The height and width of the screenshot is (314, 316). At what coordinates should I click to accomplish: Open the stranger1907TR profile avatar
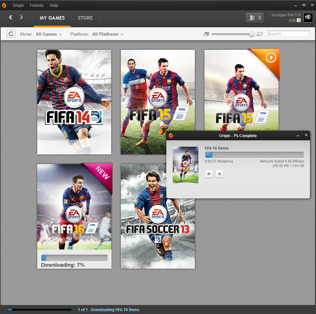[308, 18]
